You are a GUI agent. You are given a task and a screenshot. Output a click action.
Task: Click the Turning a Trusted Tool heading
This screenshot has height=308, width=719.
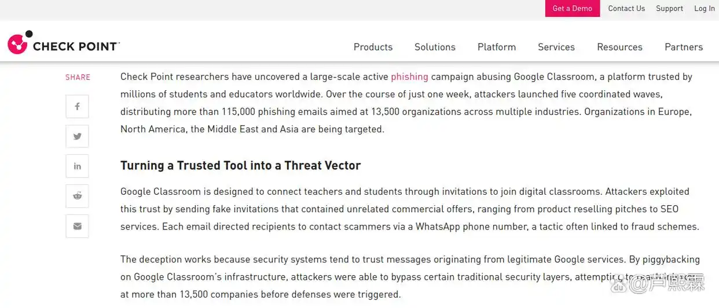coord(240,166)
